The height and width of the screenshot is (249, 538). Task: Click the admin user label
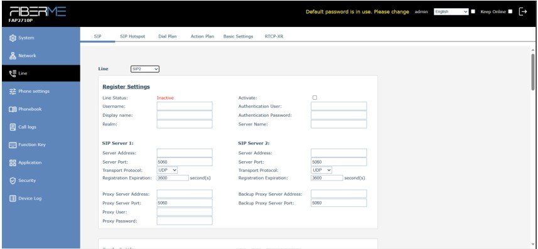coord(421,12)
